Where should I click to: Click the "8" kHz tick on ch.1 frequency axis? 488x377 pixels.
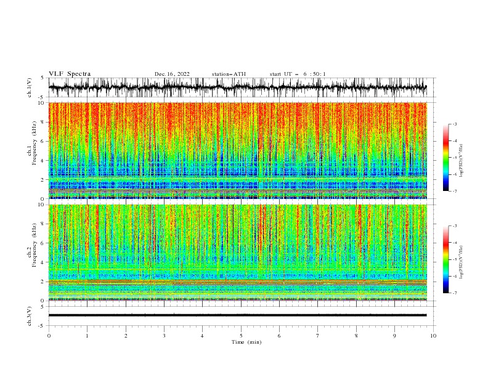43,122
